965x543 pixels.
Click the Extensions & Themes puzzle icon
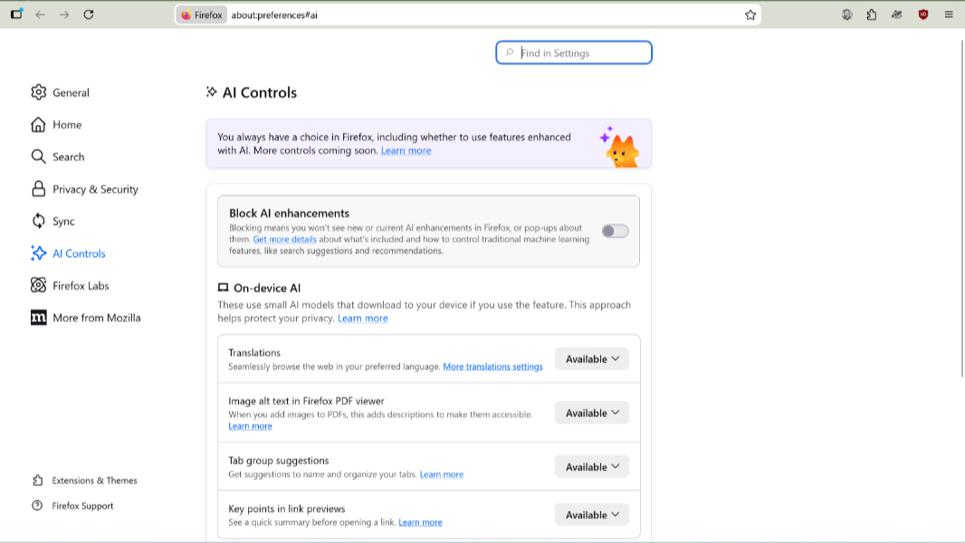pos(37,481)
